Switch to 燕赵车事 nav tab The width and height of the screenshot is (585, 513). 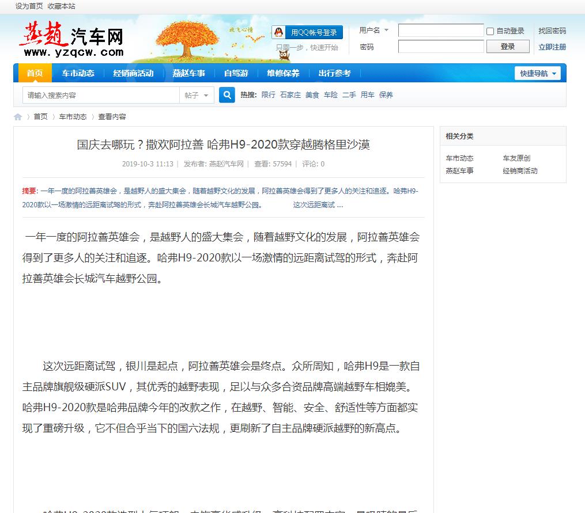[189, 73]
